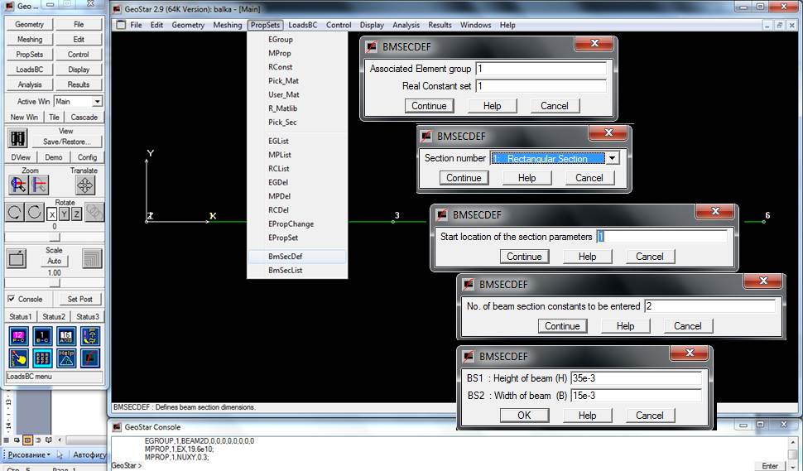Click rotate clockwise arrow icon
803x471 pixels.
pos(35,212)
